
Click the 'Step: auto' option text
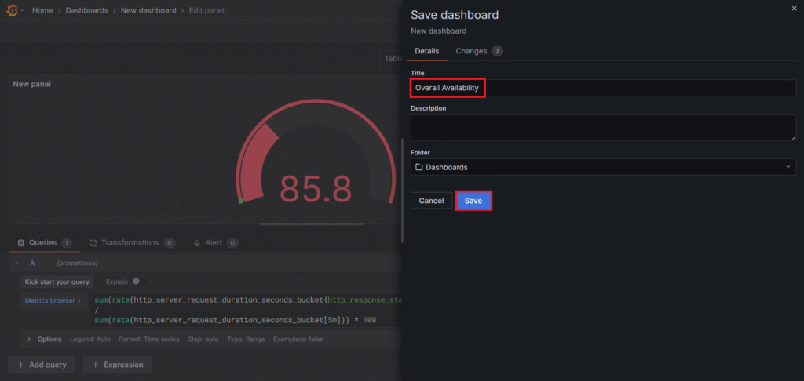pos(203,339)
